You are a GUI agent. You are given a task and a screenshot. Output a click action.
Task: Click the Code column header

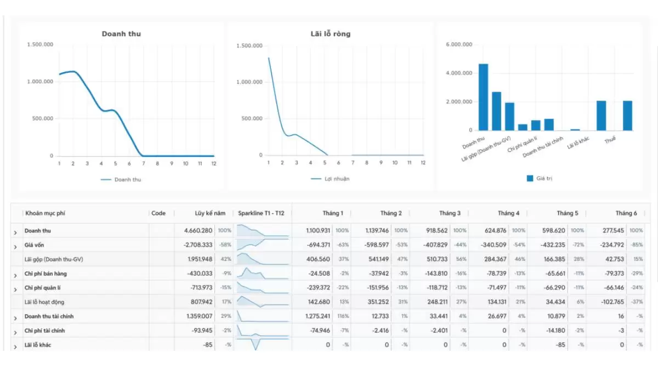tap(158, 213)
